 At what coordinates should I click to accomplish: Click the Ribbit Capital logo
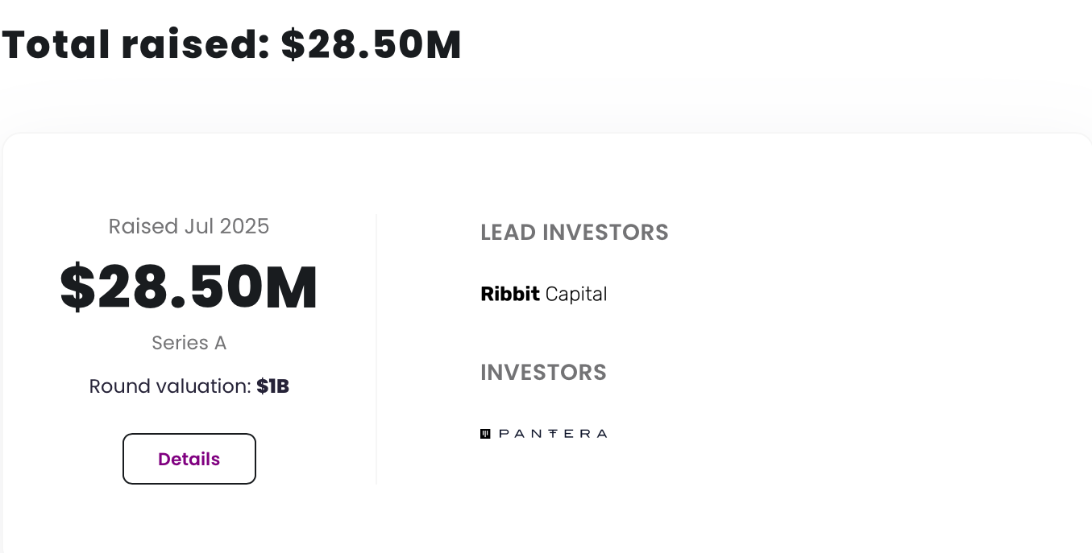click(543, 294)
